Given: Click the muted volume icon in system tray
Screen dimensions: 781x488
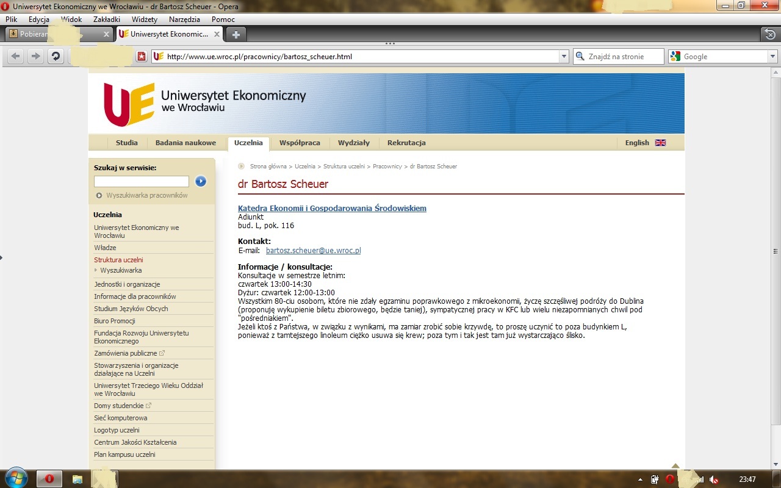Looking at the screenshot, I should (x=713, y=479).
